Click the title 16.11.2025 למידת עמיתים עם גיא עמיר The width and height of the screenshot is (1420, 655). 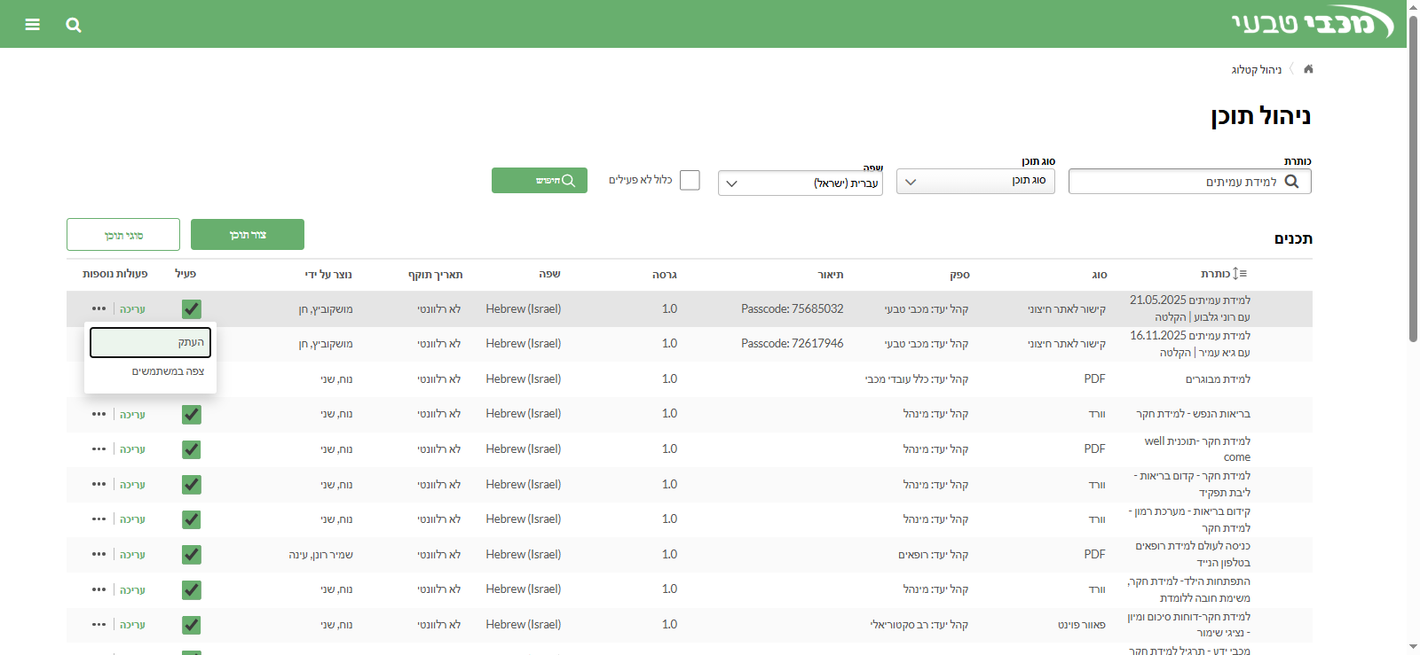pyautogui.click(x=1190, y=344)
